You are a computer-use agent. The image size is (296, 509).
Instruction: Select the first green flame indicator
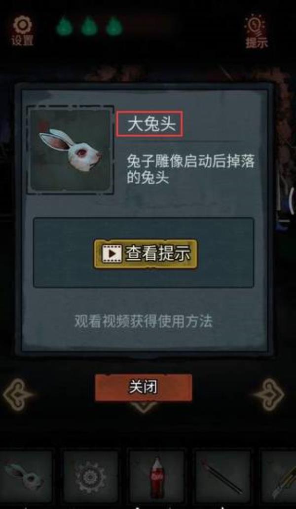click(x=64, y=26)
